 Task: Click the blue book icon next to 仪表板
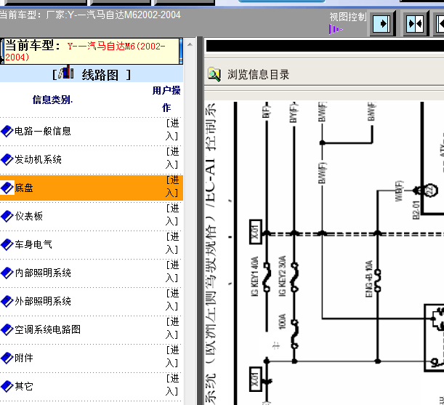click(x=7, y=216)
